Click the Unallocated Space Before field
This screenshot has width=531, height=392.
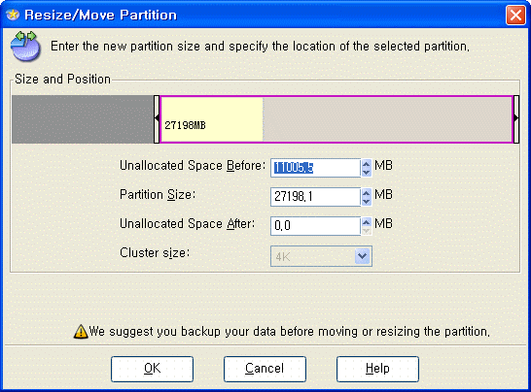pos(316,168)
